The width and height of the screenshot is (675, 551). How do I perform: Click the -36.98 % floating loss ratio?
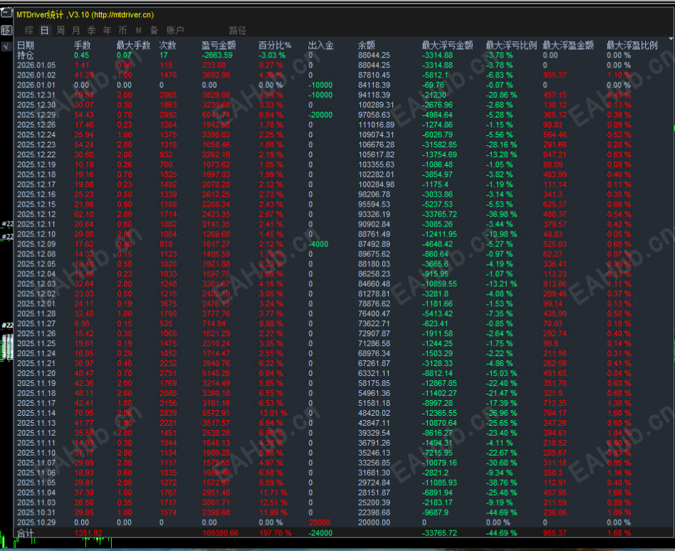click(x=501, y=214)
